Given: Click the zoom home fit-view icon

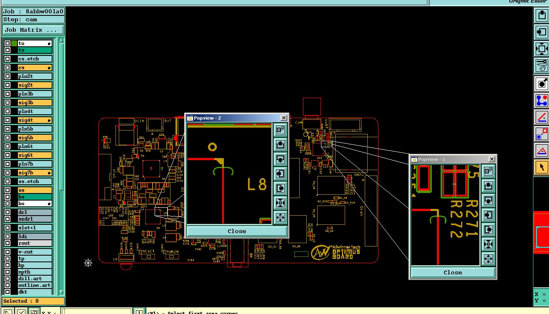Looking at the screenshot, I should coord(541,48).
